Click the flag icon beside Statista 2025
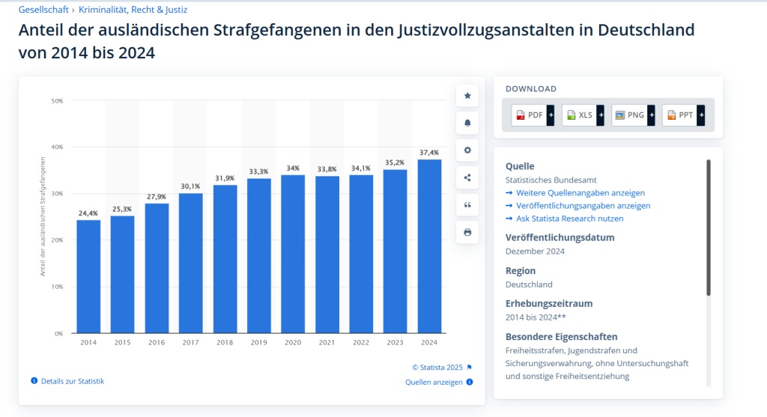 470,367
